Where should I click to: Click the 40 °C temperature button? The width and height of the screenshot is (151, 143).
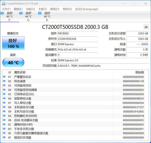[x=13, y=63]
